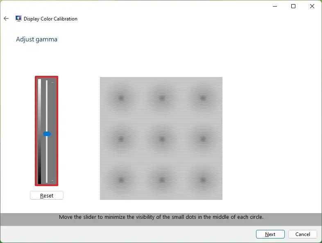This screenshot has width=322, height=243.
Task: Click the slider instruction text at bottom
Action: pyautogui.click(x=161, y=217)
